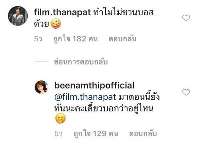Viewport: 204px width, 146px height.
Task: Click the line beside ซ่อนการตอบกลับ
Action: pos(41,61)
